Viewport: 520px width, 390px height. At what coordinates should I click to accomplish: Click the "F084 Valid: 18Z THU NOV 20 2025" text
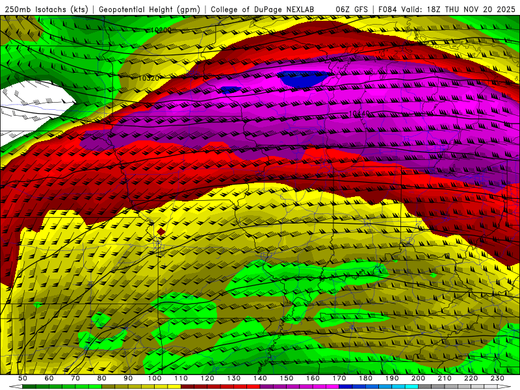coord(447,9)
